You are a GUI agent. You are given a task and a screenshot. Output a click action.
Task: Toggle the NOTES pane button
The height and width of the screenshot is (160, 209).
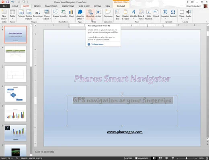pos(128,158)
